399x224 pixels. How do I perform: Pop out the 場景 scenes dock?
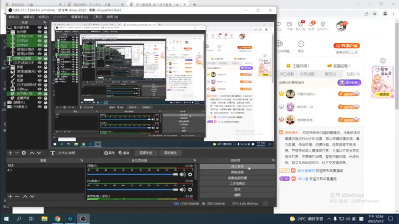tap(82, 160)
